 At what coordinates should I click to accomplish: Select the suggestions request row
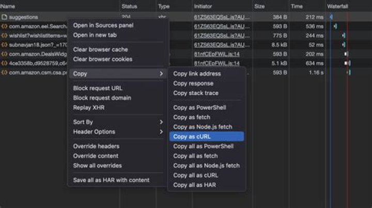pyautogui.click(x=186, y=17)
